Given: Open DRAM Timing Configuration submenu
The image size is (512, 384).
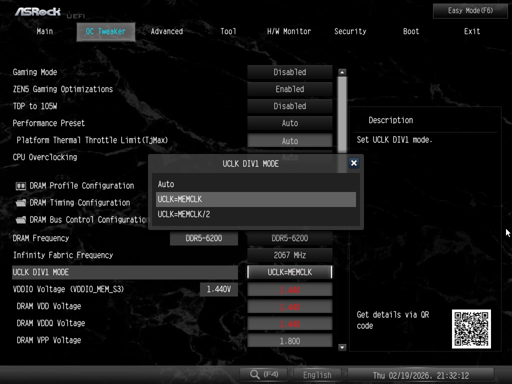Looking at the screenshot, I should tap(79, 203).
